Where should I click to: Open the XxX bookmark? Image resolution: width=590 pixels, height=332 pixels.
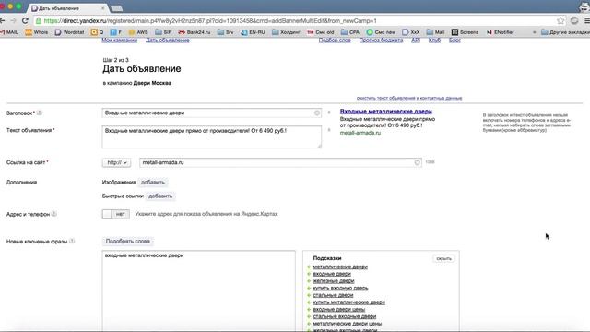click(x=411, y=32)
